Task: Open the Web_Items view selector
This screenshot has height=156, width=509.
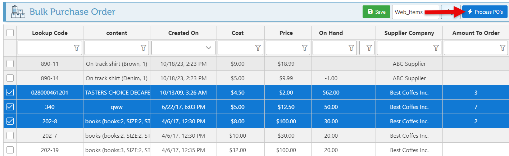Action: coord(415,12)
